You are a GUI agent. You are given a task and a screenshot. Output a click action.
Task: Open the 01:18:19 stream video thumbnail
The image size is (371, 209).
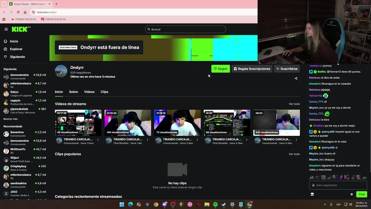point(177,123)
